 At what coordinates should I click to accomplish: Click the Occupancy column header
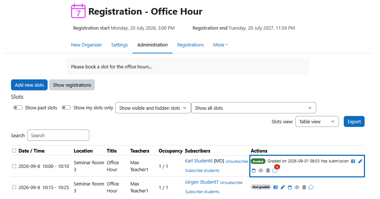(170, 151)
